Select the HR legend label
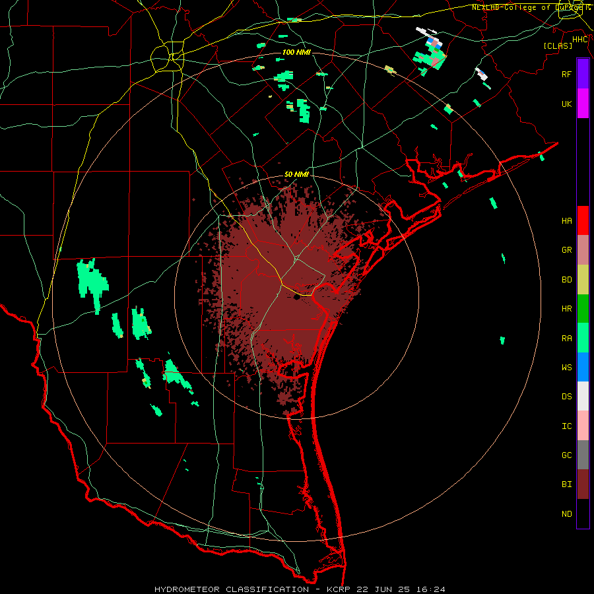 566,309
